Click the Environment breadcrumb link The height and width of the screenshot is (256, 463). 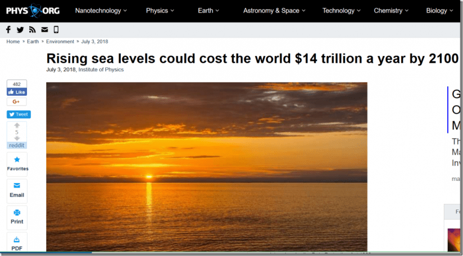(x=60, y=41)
